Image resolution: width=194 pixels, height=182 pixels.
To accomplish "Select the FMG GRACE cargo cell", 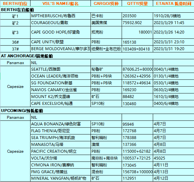I will [x=106, y=172].
